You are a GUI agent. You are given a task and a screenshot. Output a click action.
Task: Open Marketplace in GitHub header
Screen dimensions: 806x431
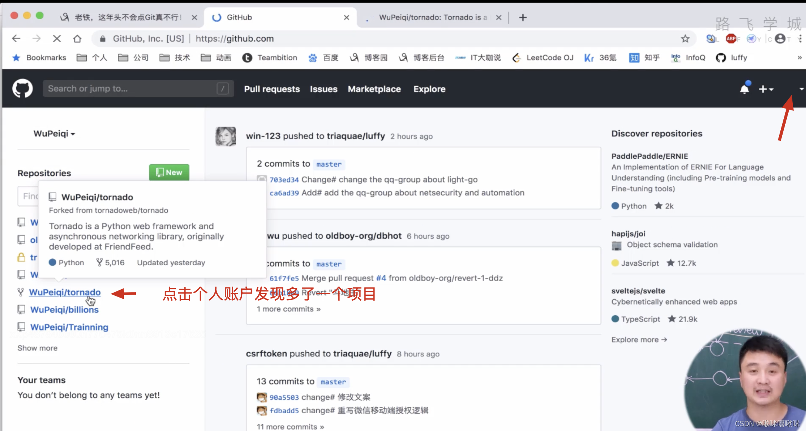pos(374,89)
